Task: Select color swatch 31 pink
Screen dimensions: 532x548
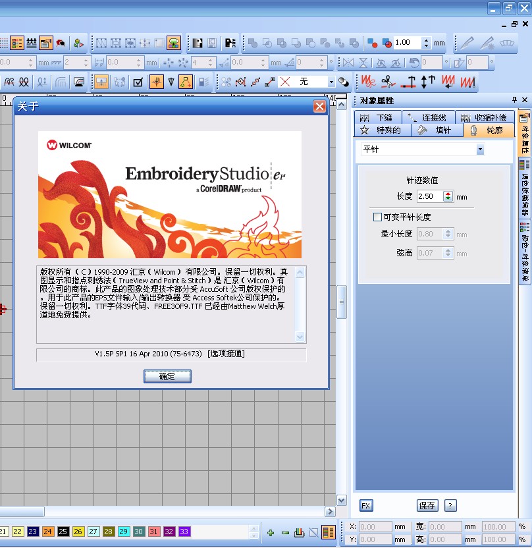Action: [x=153, y=532]
